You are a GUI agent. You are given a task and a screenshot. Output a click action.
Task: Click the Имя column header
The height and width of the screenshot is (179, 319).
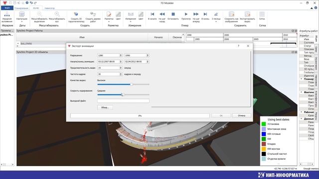pyautogui.click(x=82, y=37)
